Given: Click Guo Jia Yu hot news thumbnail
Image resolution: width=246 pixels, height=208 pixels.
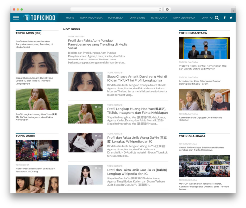Looking at the screenshot, I should [86, 175].
